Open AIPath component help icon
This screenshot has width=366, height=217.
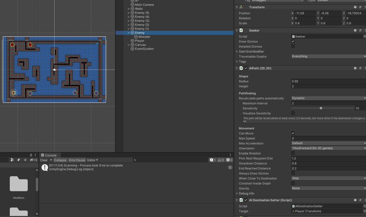point(355,68)
